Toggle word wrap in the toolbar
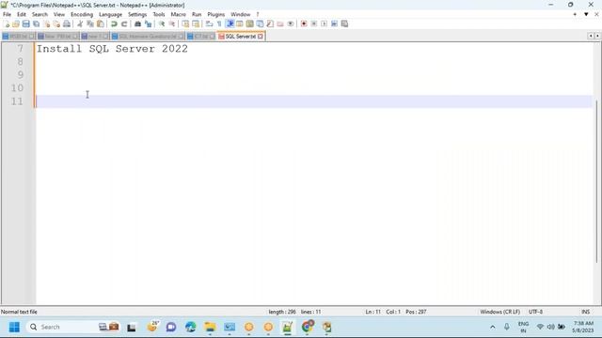Image resolution: width=602 pixels, height=338 pixels. click(x=209, y=23)
